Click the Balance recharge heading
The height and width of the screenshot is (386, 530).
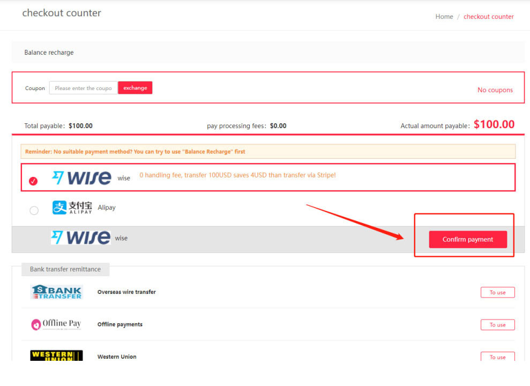pyautogui.click(x=49, y=53)
